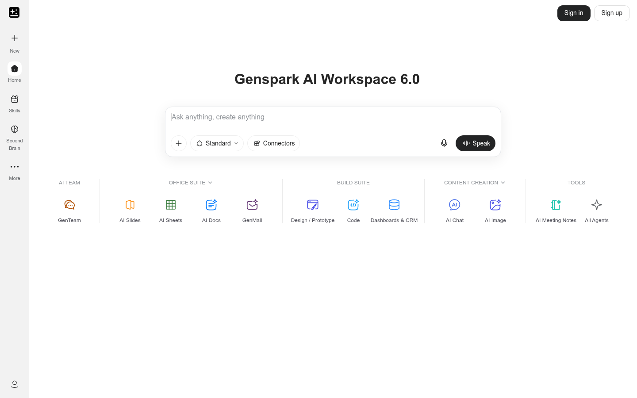The image size is (637, 398).
Task: Open AI Meeting Notes
Action: 556,210
